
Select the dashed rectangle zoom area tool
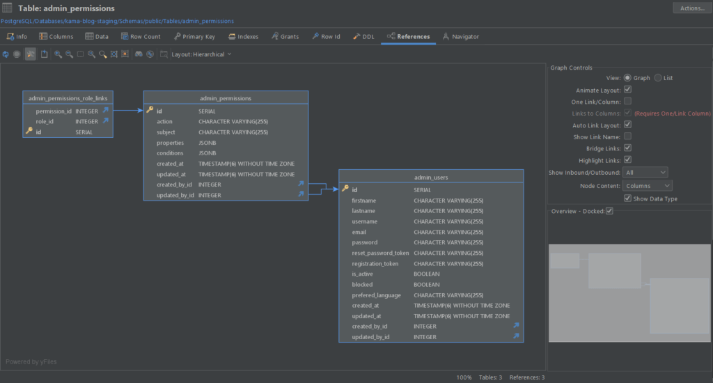coord(81,54)
